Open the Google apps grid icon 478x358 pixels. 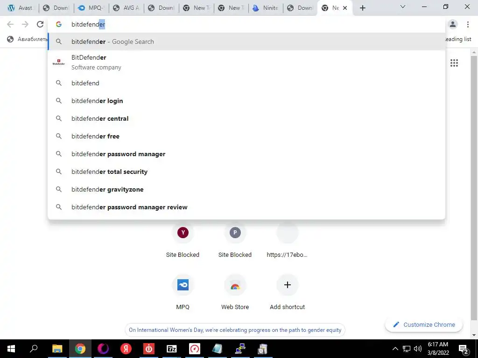coord(454,63)
